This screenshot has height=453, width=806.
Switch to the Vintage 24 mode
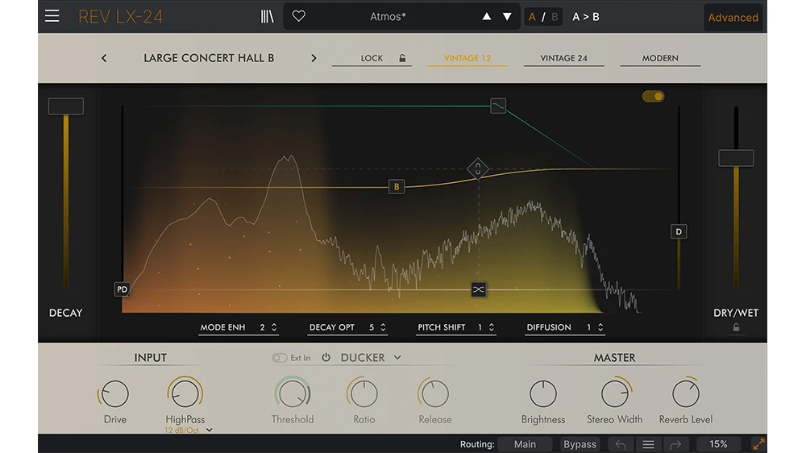point(563,58)
